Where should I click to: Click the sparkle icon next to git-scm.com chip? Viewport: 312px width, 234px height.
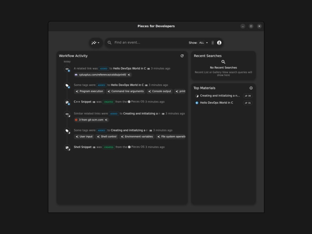coord(106,120)
